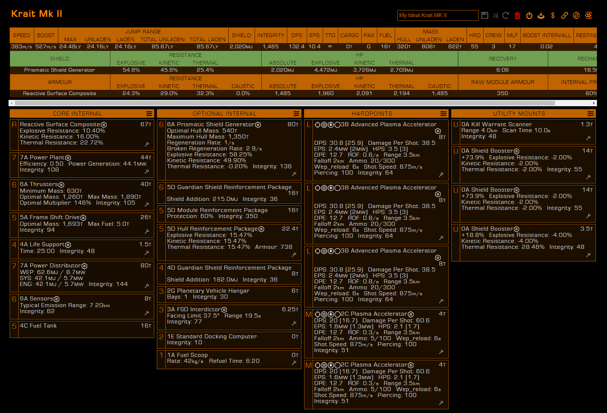
Task: Click wrench icon on 7A Power Distributor
Action: pyautogui.click(x=147, y=286)
